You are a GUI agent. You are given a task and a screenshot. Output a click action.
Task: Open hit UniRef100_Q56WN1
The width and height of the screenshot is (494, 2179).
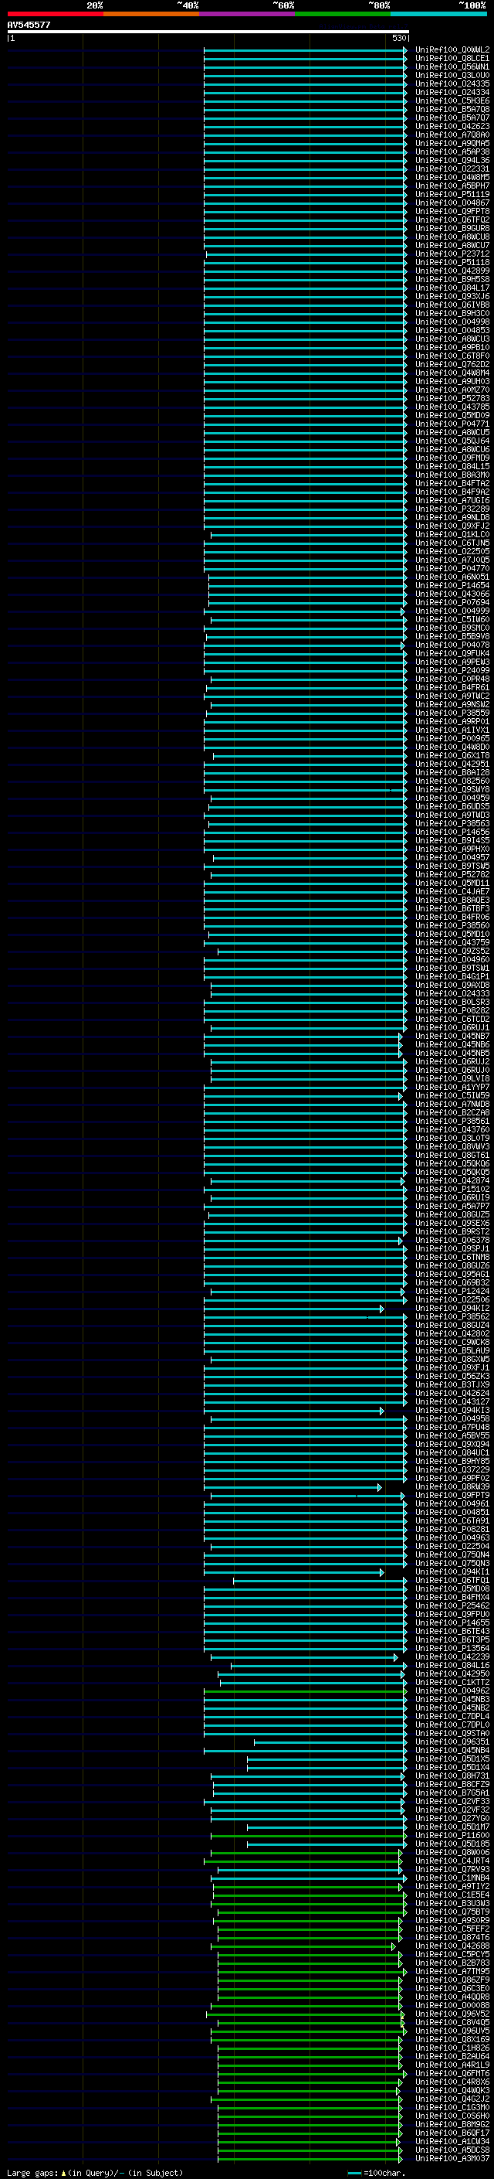pyautogui.click(x=452, y=66)
